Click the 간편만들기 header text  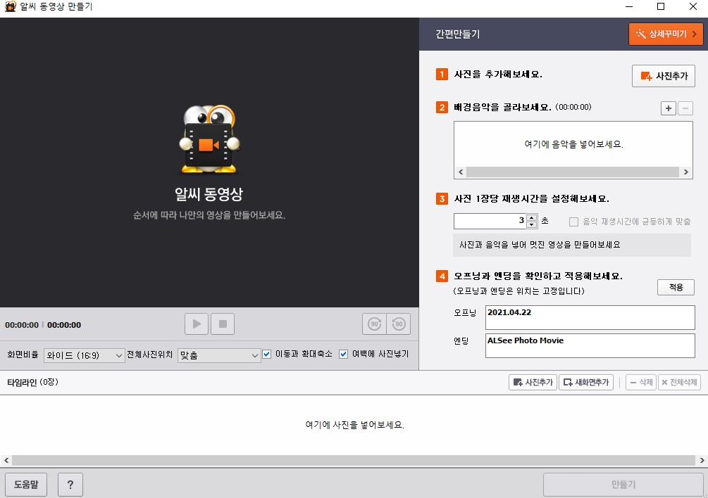coord(457,34)
